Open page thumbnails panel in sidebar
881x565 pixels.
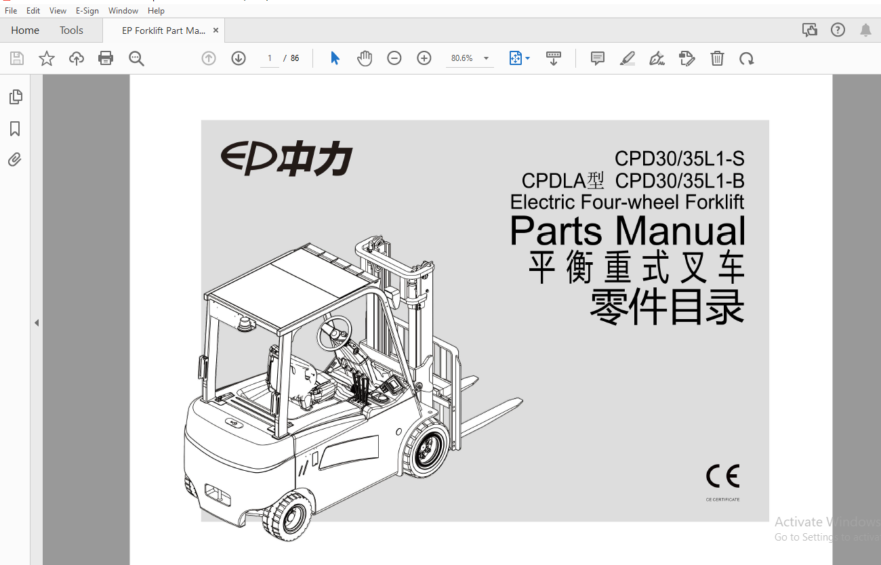pyautogui.click(x=16, y=97)
